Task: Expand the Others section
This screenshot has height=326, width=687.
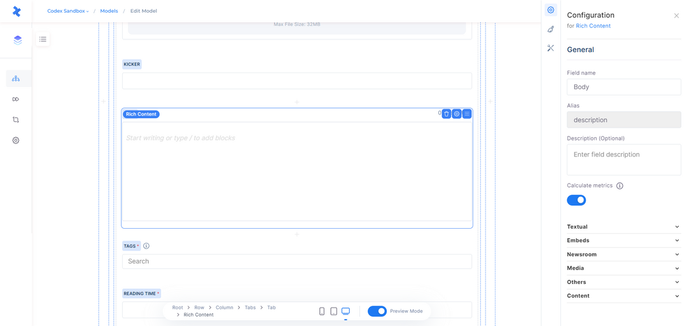Action: (624, 282)
